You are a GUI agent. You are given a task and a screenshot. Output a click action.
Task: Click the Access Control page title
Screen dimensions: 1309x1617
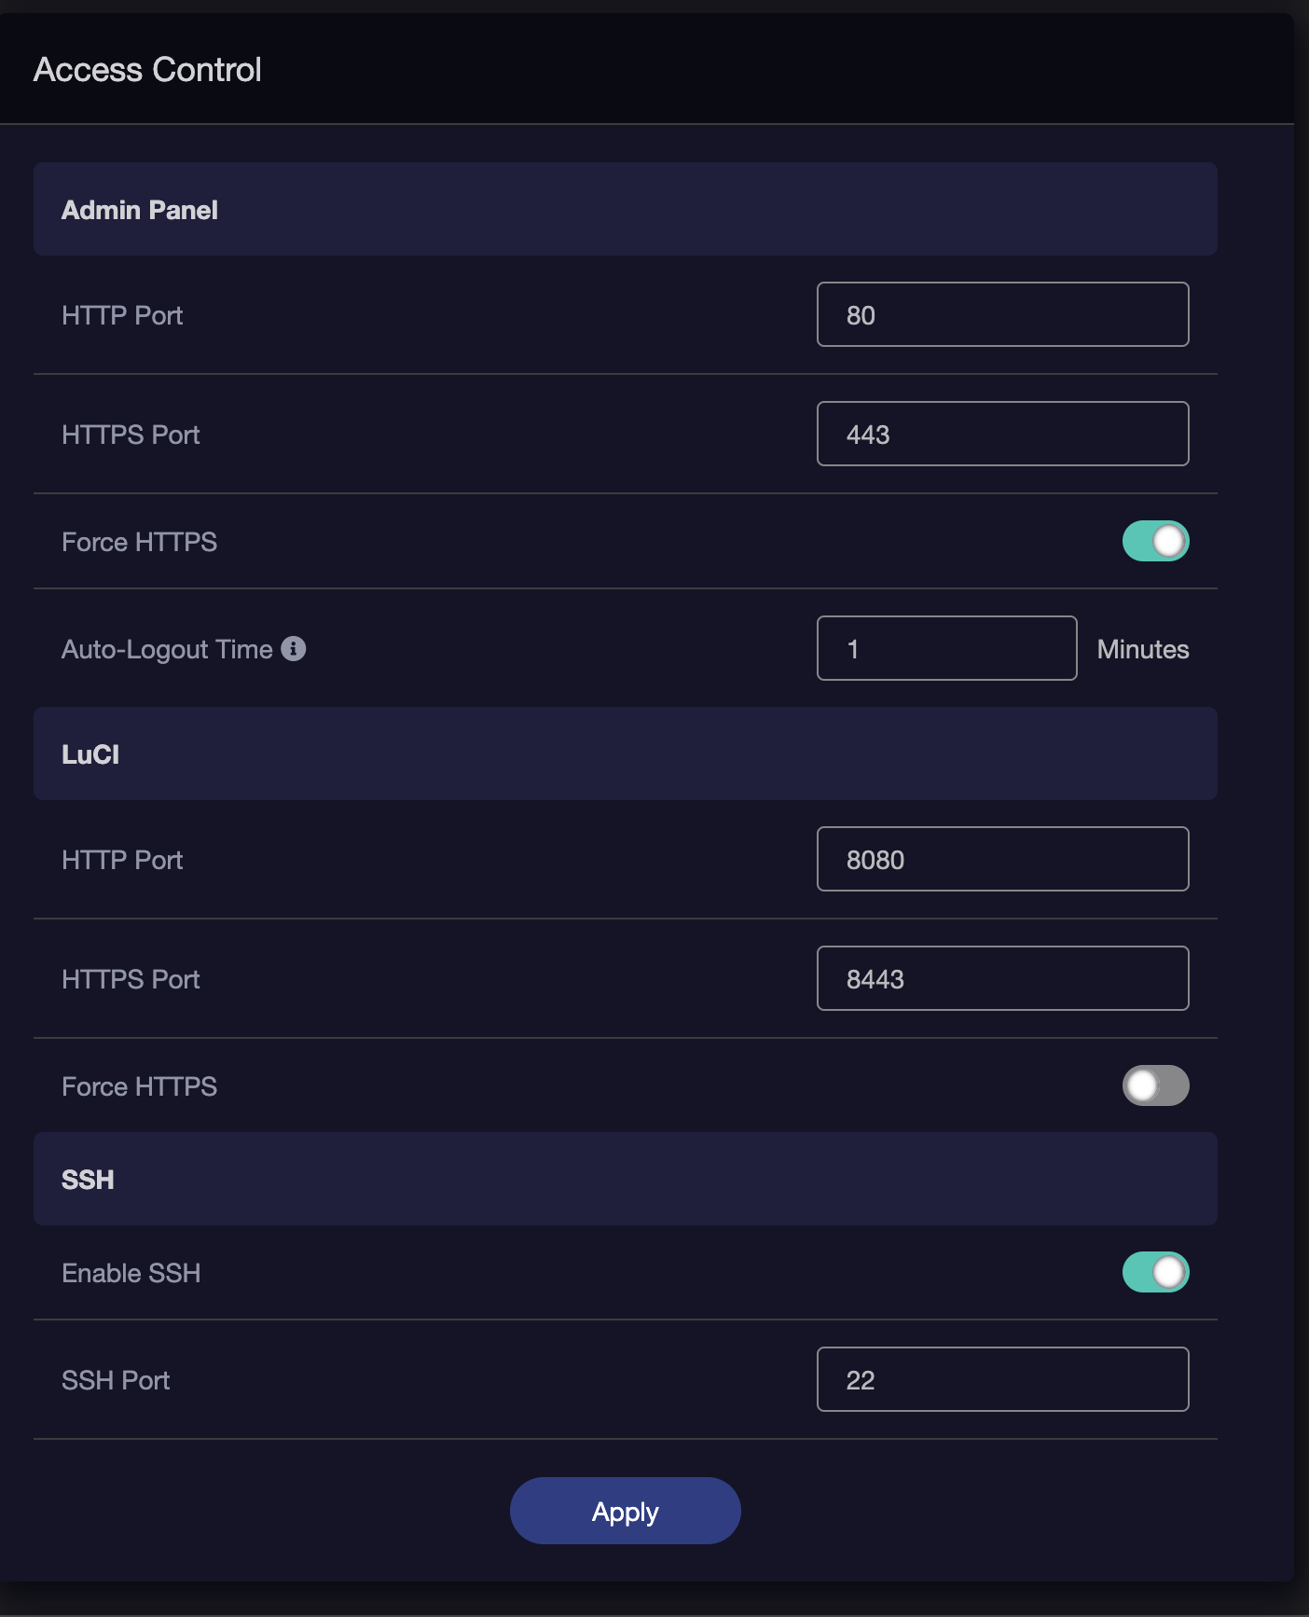147,70
